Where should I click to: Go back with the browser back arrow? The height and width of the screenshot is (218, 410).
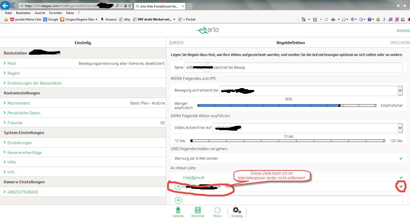tap(5, 5)
